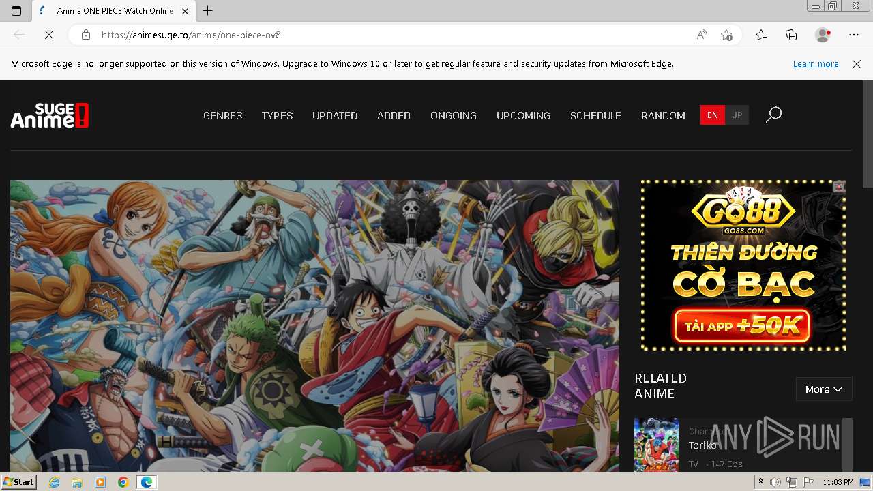This screenshot has width=873, height=491.
Task: Switch language toggle to JP
Action: pos(737,115)
